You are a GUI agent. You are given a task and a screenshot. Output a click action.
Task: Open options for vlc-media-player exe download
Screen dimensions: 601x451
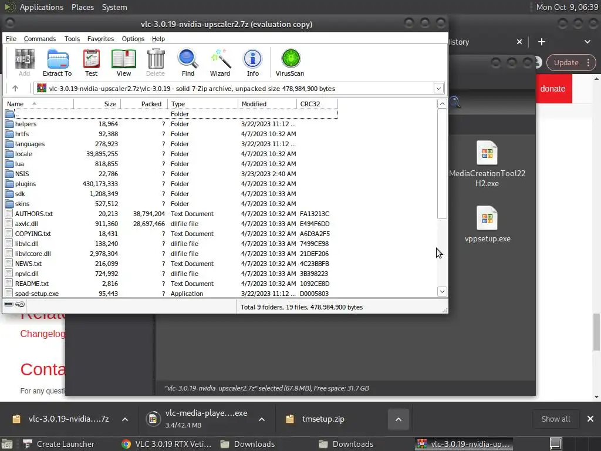coord(262,419)
